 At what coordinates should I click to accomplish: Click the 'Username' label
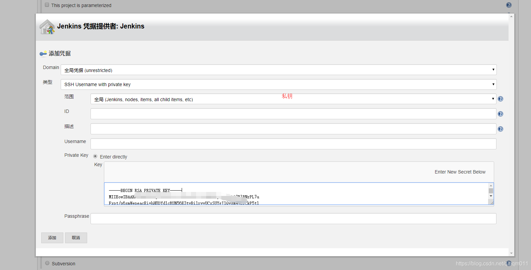coord(75,141)
